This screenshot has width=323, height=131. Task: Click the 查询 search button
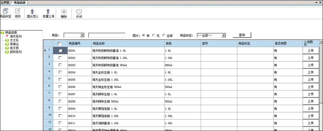242,35
